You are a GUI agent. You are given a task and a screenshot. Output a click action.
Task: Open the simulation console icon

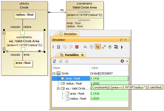tap(85, 47)
